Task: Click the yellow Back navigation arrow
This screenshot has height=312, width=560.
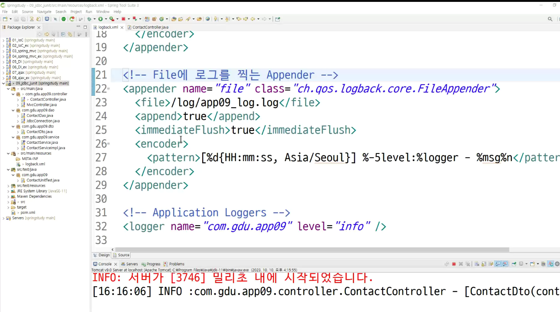Action: [x=253, y=19]
